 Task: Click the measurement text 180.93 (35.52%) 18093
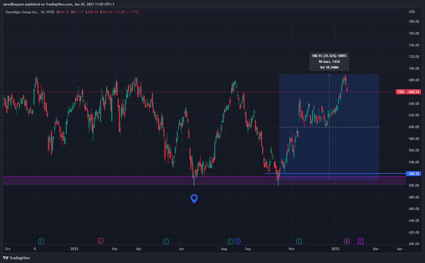coord(329,56)
